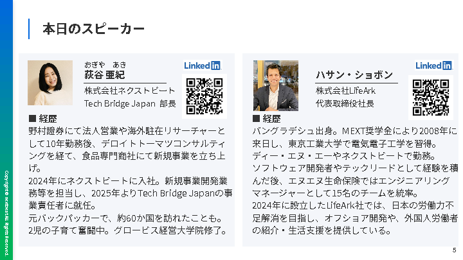This screenshot has width=463, height=260.
Task: Click the slide title 本日のスピーカー
Action: [x=93, y=30]
